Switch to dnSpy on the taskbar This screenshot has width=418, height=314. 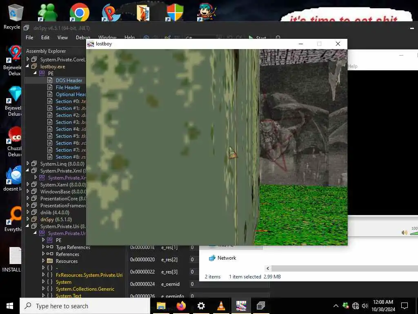click(261, 305)
